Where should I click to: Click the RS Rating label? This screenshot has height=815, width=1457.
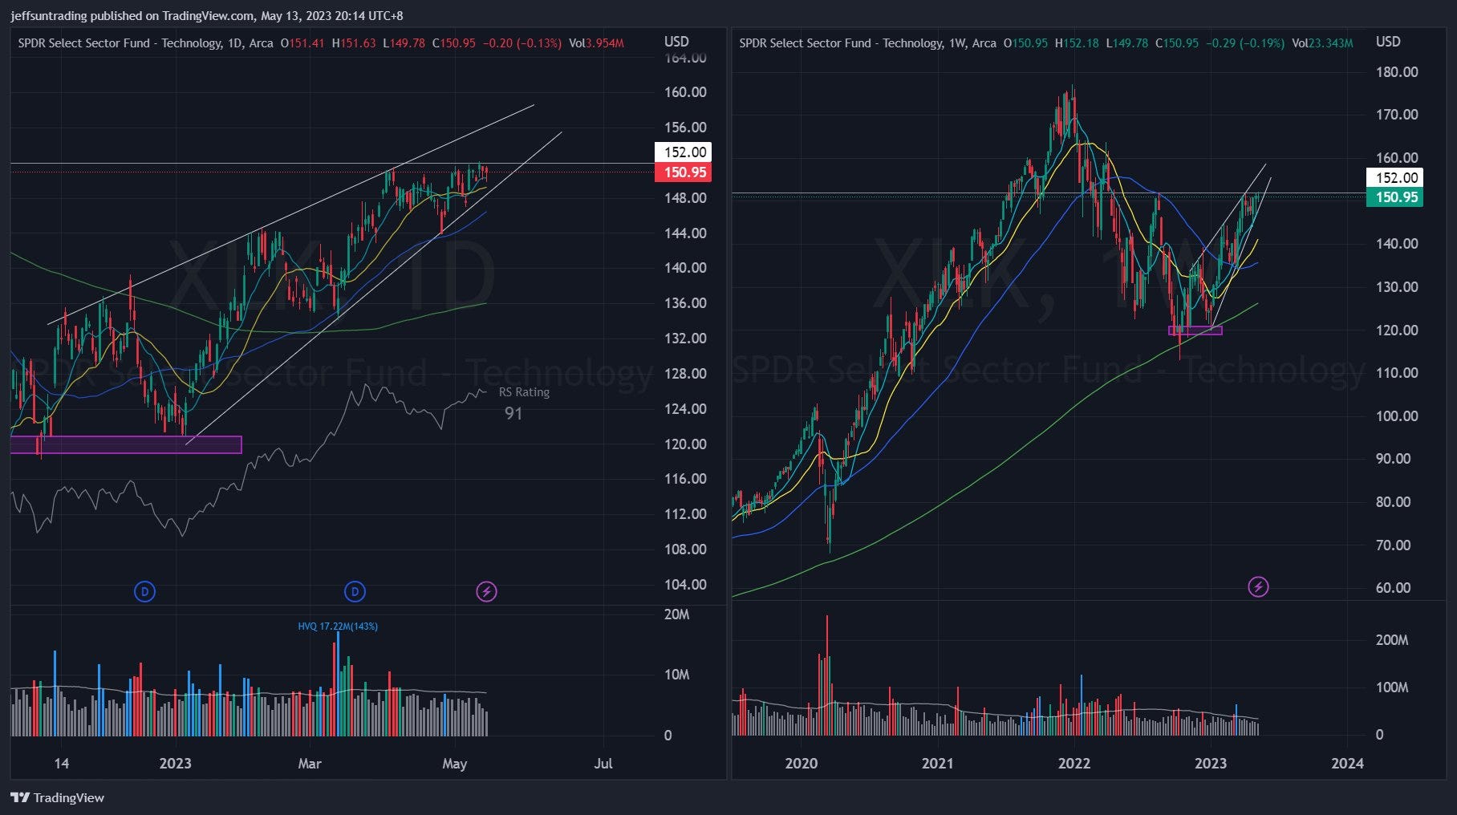pos(524,392)
